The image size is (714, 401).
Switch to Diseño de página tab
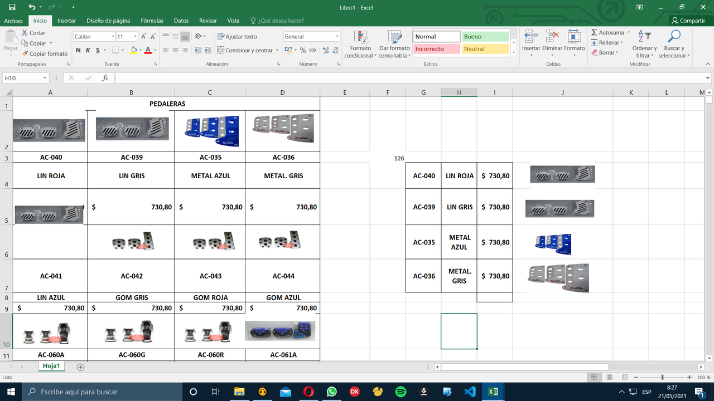[108, 21]
